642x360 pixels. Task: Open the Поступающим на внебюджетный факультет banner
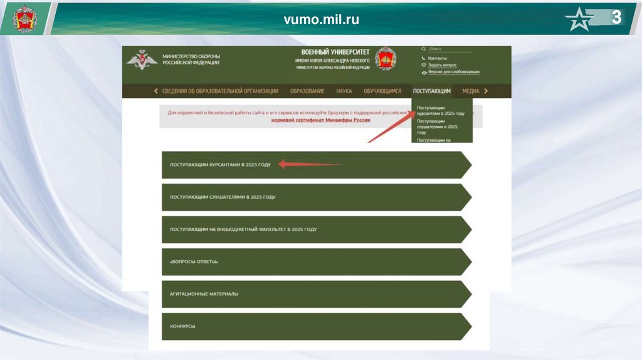coord(317,230)
